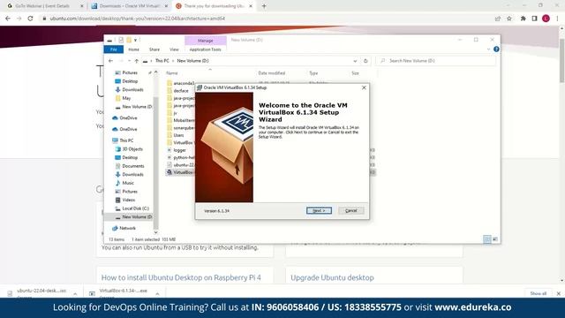
Task: Select Documents in navigation pane
Action: coord(133,166)
